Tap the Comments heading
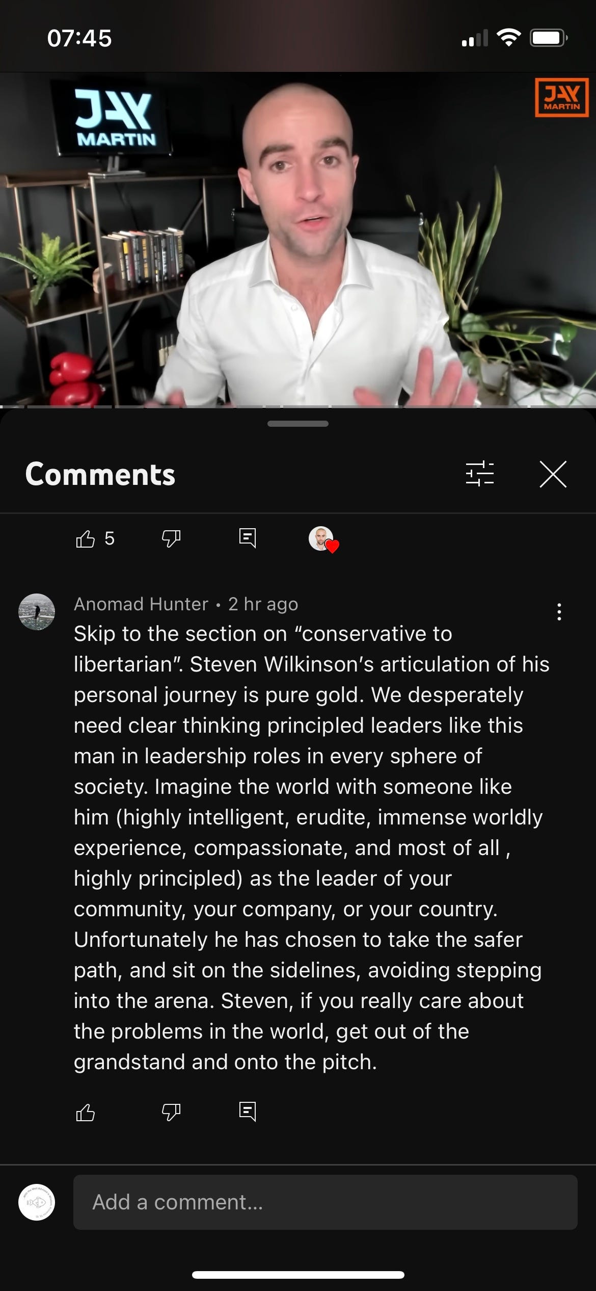Screen dimensions: 596x1291 (x=100, y=474)
